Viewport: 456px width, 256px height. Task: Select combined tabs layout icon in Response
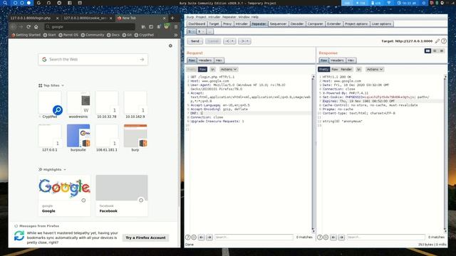[x=442, y=51]
